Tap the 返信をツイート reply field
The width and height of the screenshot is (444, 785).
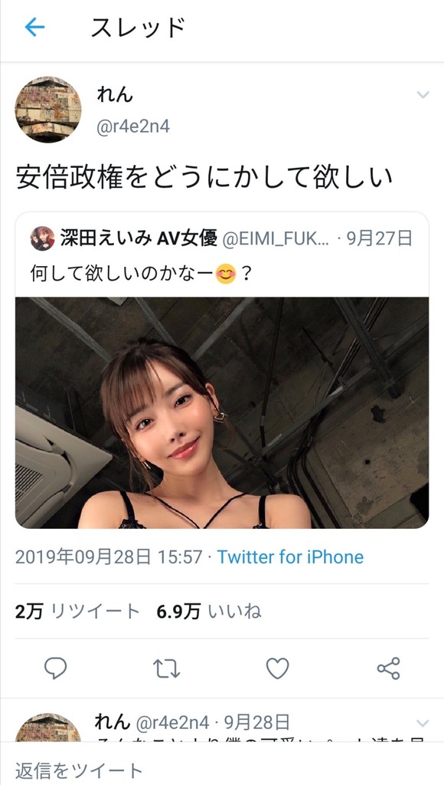point(222,770)
